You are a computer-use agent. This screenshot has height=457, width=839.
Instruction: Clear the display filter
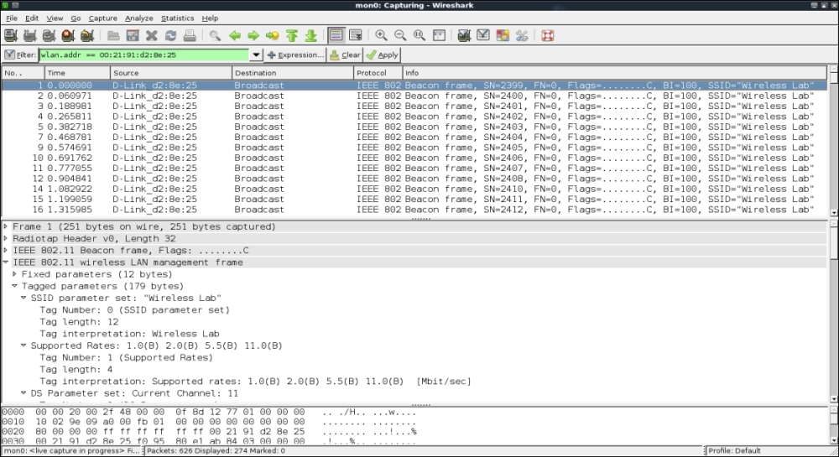(345, 55)
